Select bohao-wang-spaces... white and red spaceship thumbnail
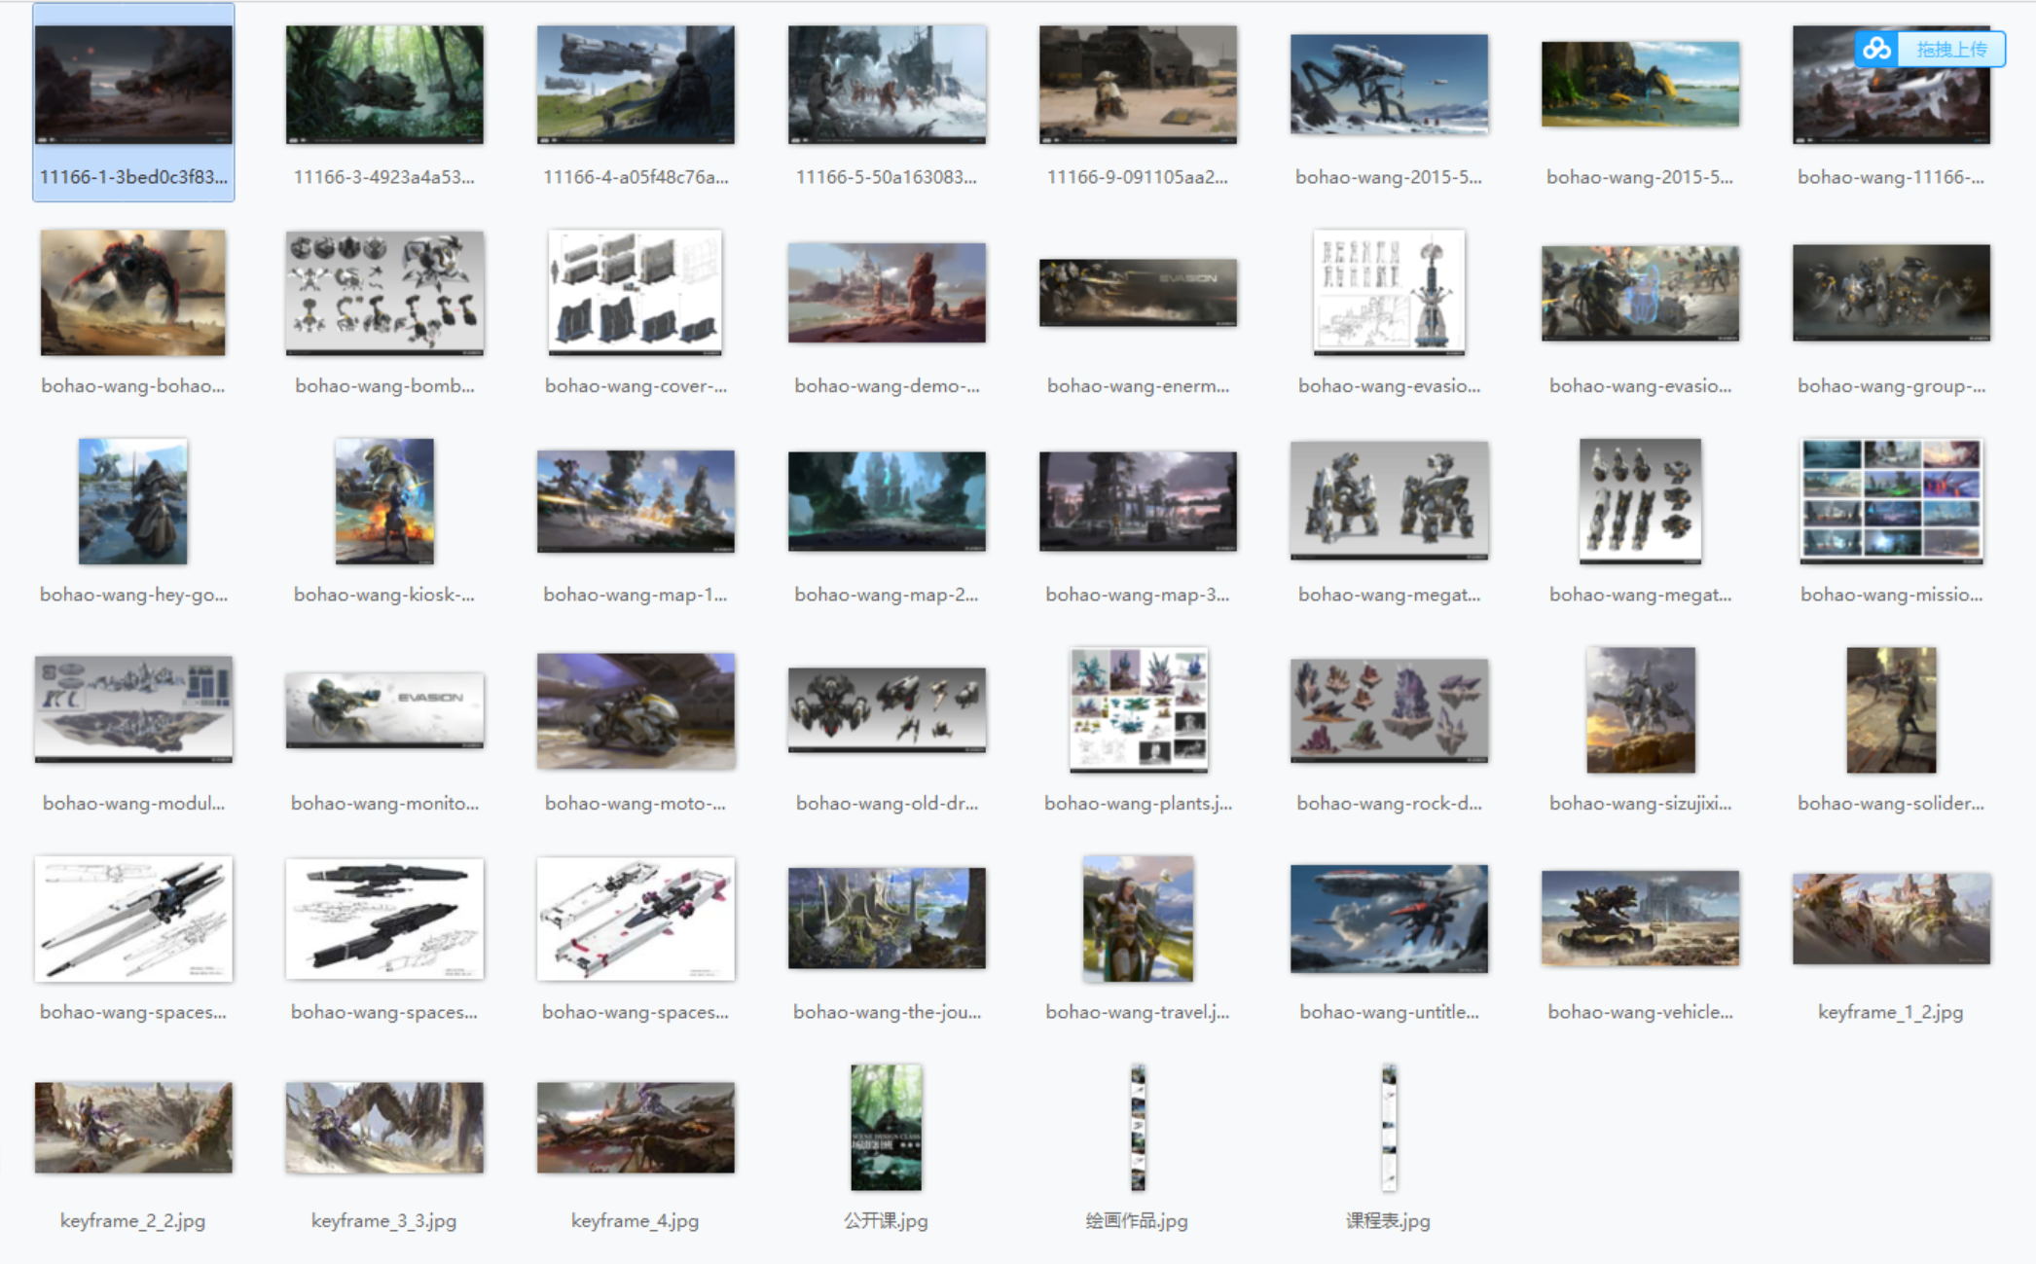This screenshot has width=2036, height=1264. click(636, 919)
